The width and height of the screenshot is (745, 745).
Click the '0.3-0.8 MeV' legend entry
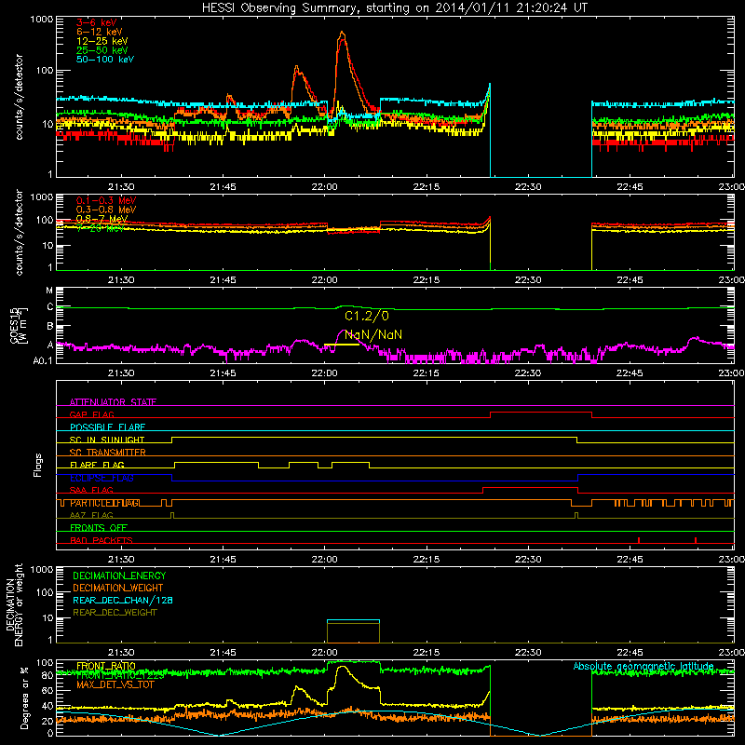[x=106, y=210]
